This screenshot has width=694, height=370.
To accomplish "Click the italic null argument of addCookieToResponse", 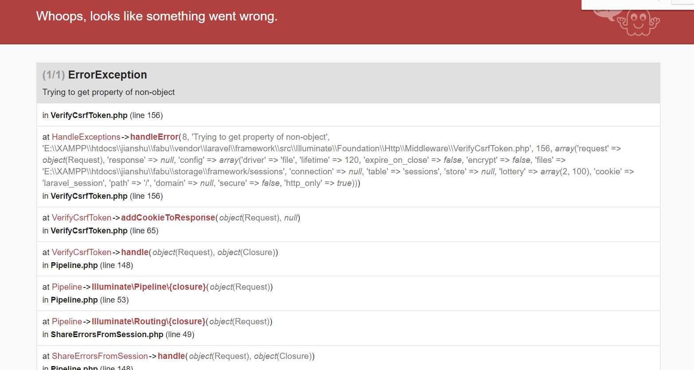I will [x=291, y=218].
